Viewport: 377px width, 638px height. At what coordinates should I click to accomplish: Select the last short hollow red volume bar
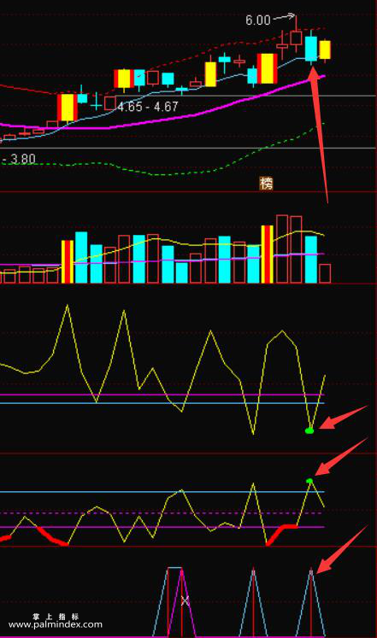pos(325,273)
